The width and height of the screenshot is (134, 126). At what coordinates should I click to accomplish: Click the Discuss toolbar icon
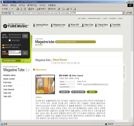point(75,9)
